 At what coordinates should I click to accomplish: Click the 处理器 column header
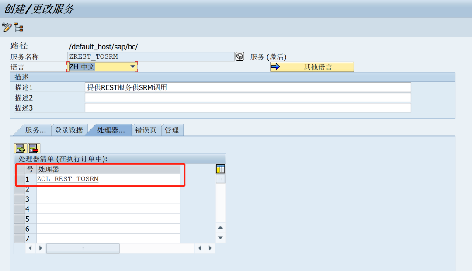coord(108,169)
